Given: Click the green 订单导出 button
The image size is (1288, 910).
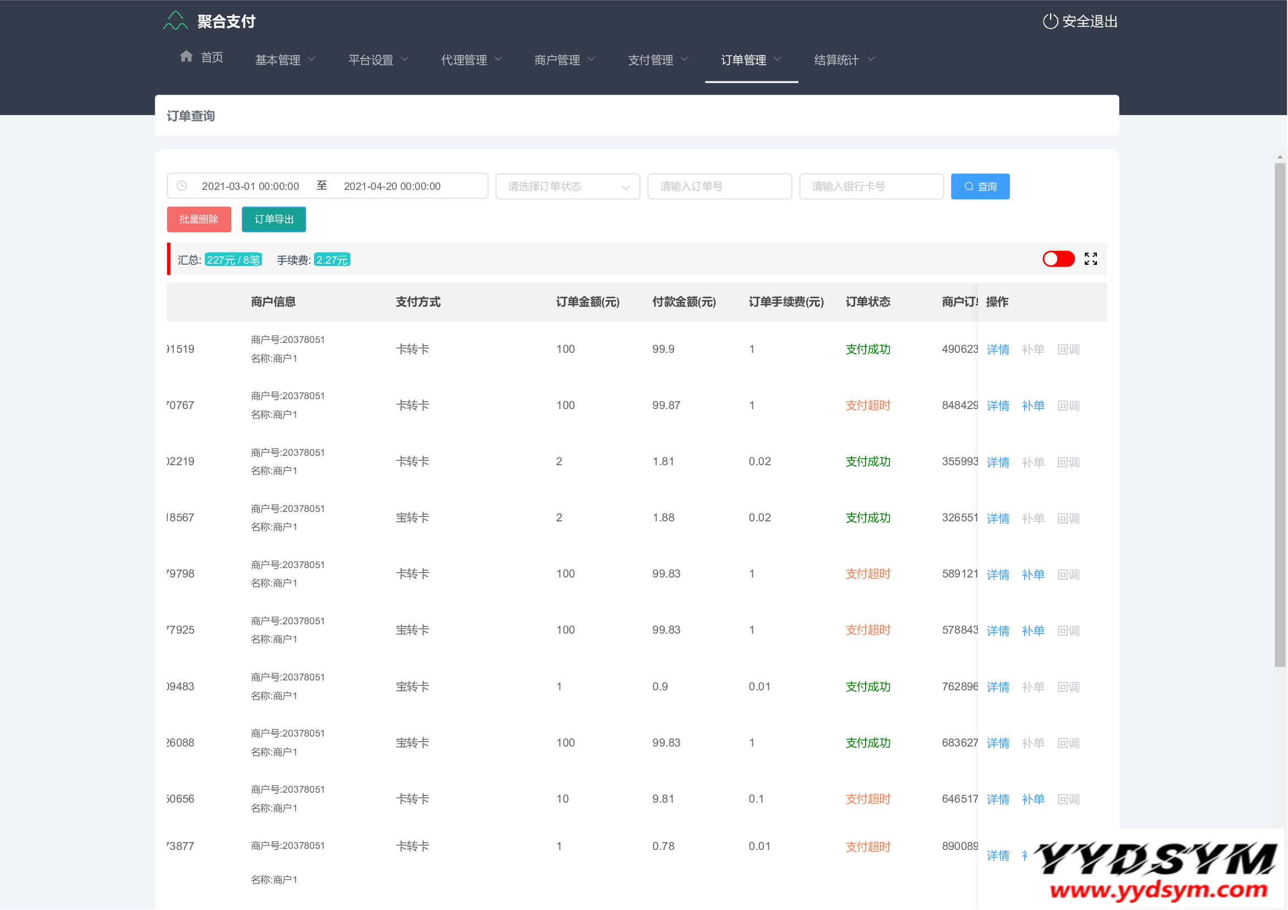Looking at the screenshot, I should tap(274, 219).
